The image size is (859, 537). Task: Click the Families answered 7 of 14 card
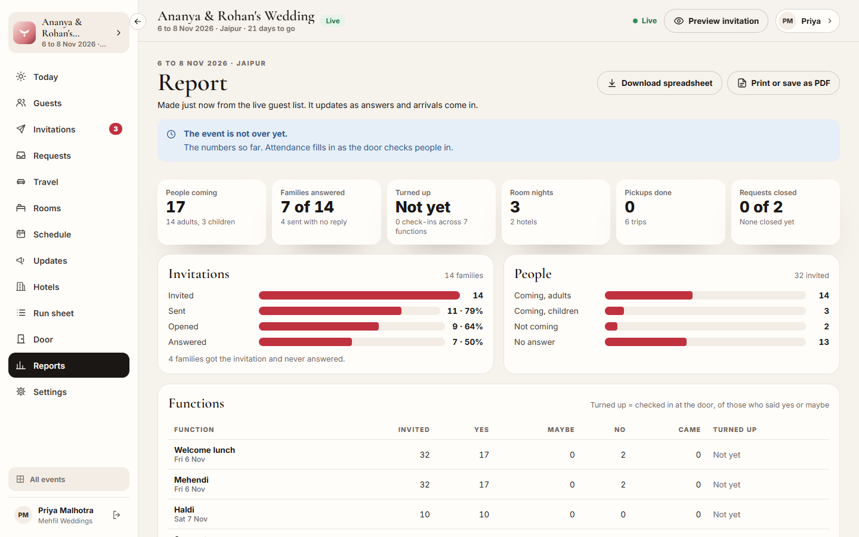click(326, 212)
